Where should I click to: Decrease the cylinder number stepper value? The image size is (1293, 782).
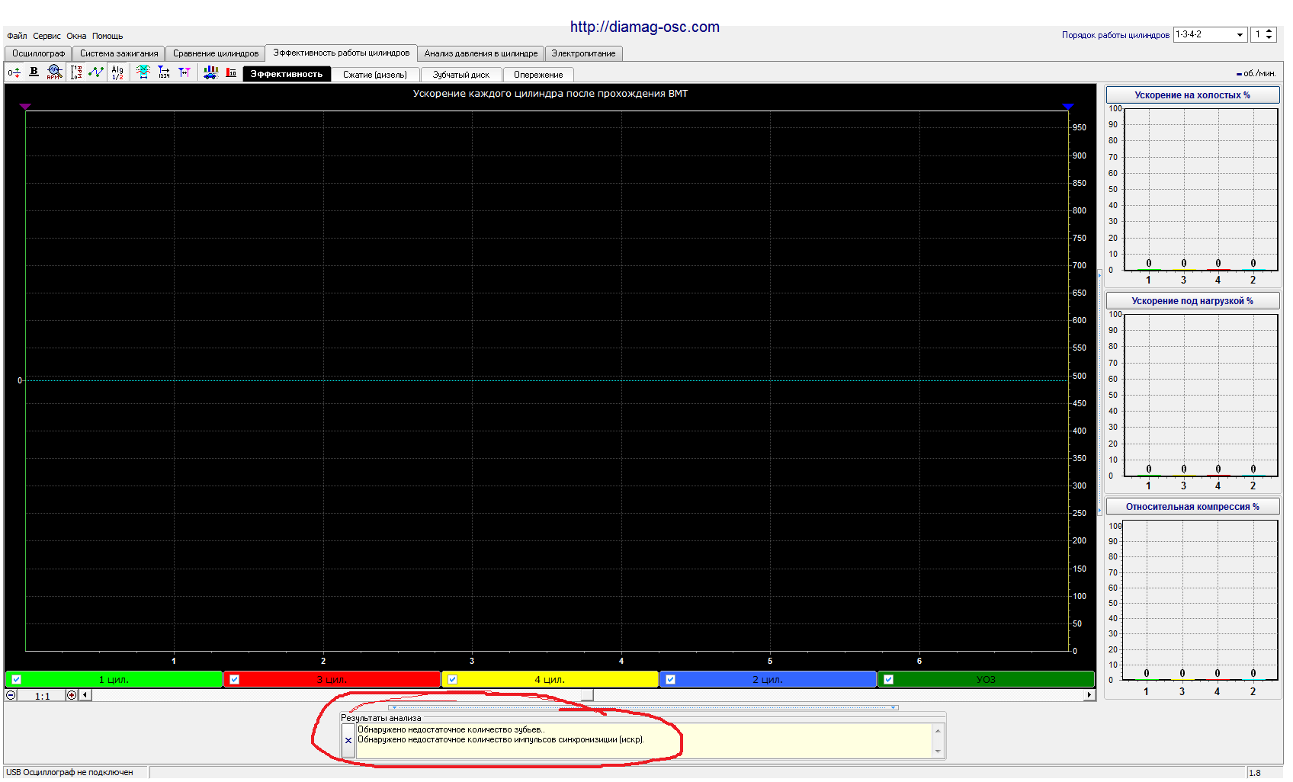pos(1269,38)
